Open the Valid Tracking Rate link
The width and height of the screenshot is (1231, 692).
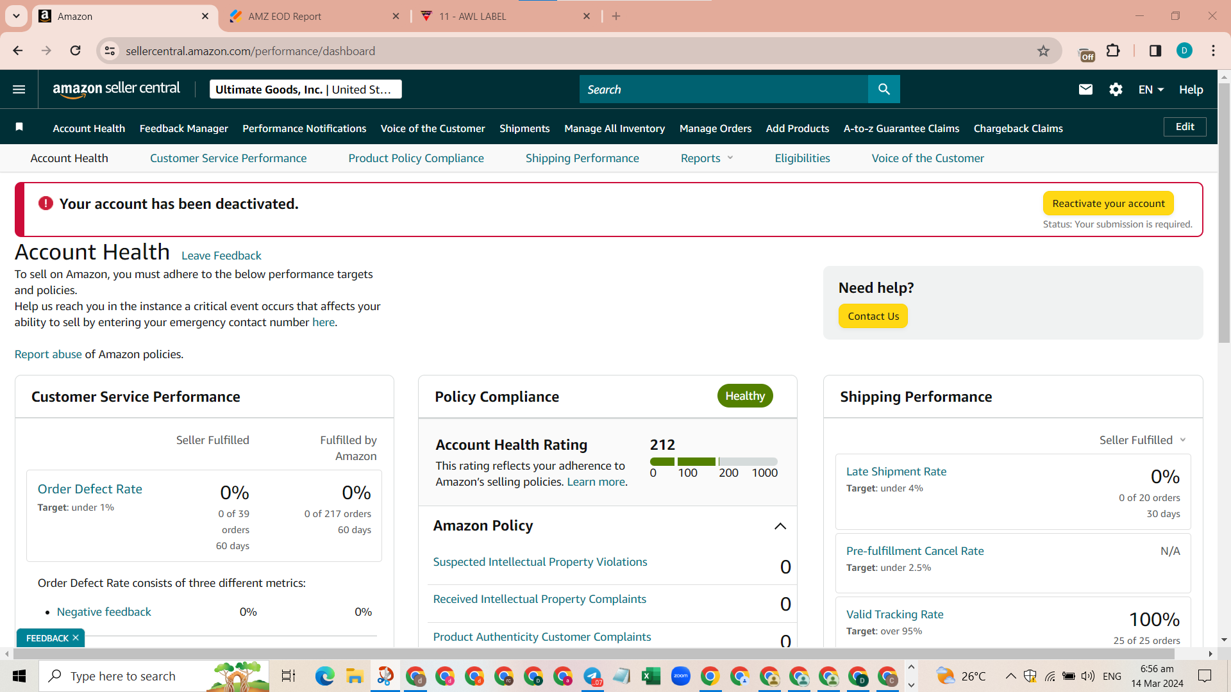tap(895, 614)
